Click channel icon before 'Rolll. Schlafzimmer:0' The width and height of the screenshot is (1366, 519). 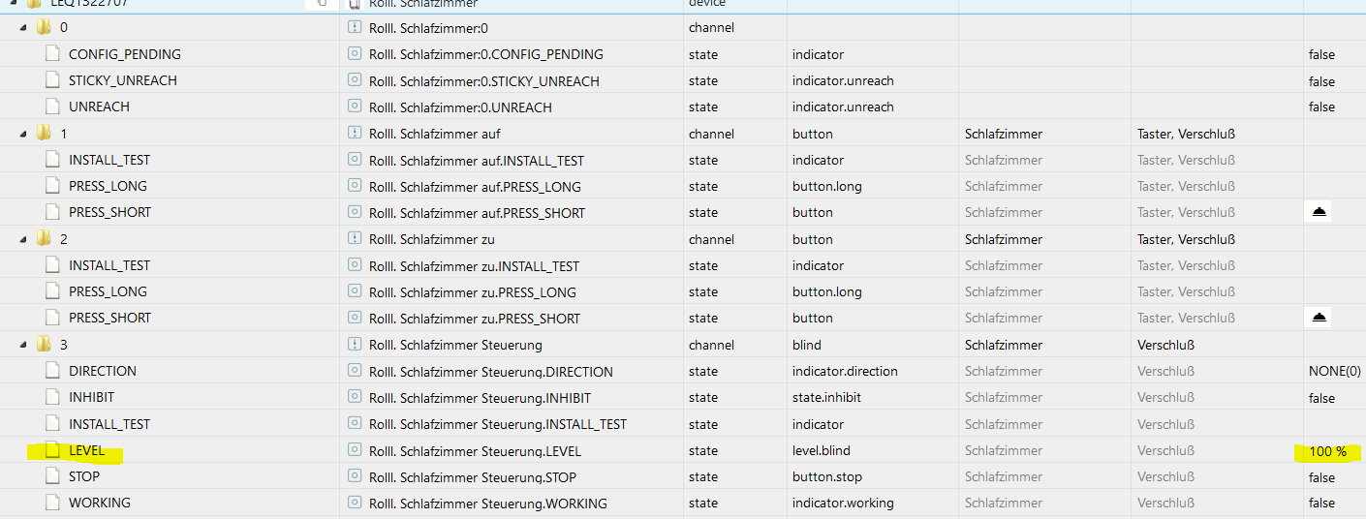click(x=355, y=28)
